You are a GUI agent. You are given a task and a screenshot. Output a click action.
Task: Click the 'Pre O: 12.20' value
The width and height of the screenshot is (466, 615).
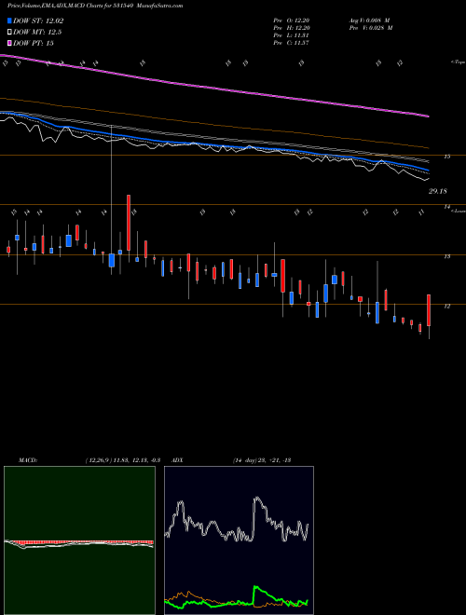point(292,20)
